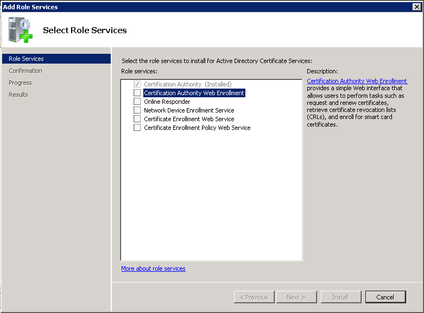Select Role Services step in sidebar
Screen dimensions: 424x313
point(26,59)
